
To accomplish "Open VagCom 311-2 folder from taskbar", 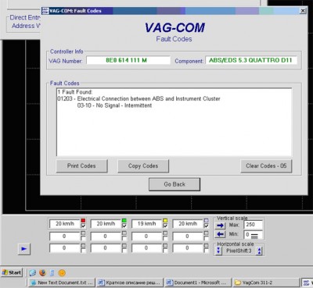I will tap(266, 283).
